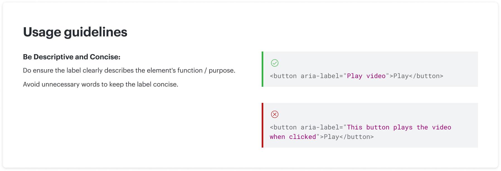Click the "Be Descriptive and Concise:" subheading
The image size is (501, 171).
tap(72, 57)
